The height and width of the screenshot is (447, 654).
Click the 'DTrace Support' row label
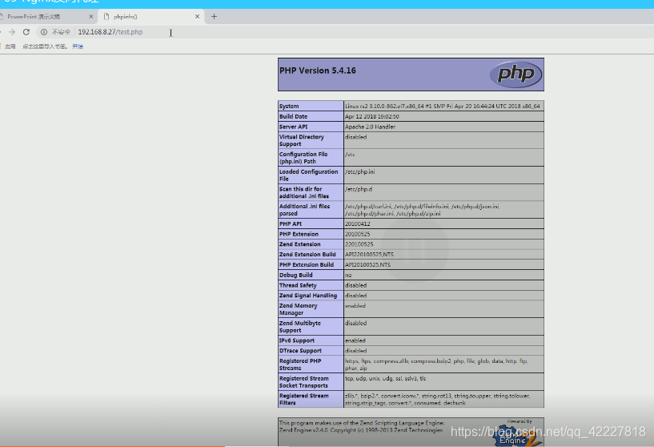[300, 351]
